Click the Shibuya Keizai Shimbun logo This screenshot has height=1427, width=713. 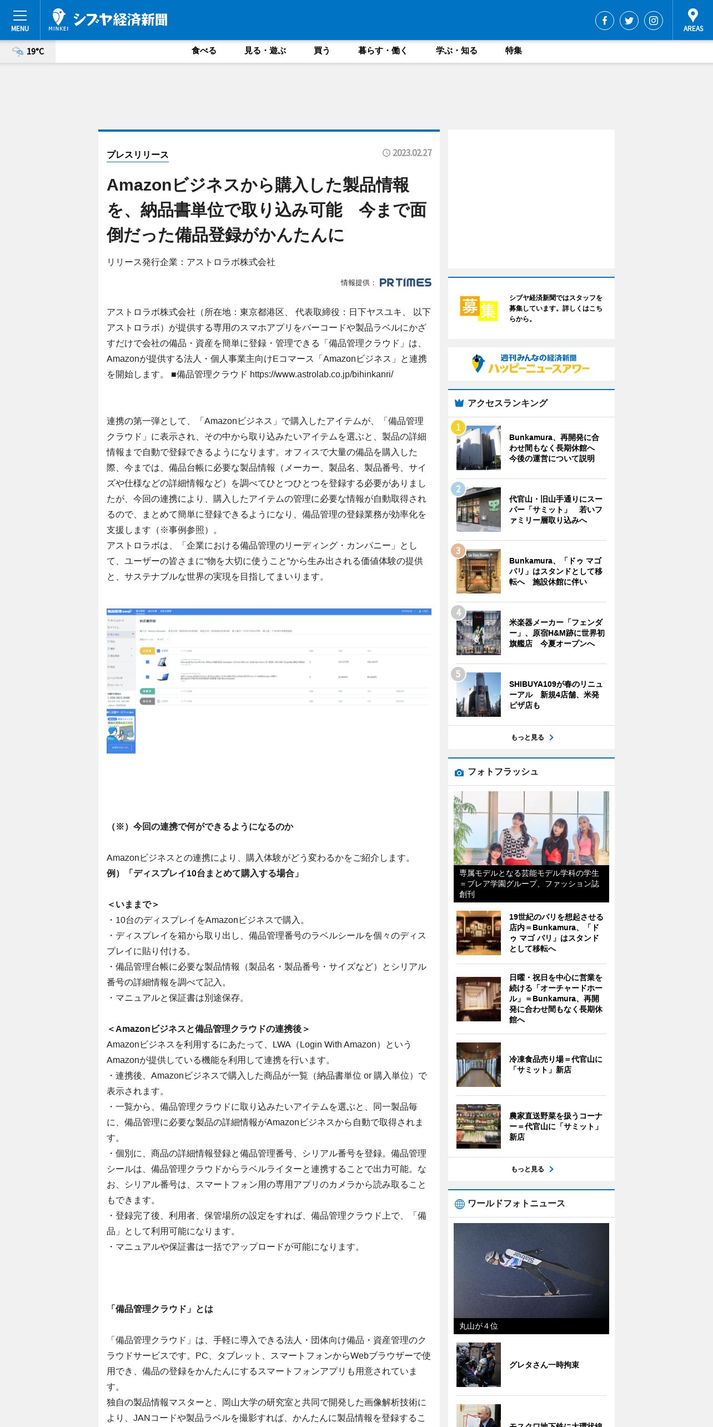coord(108,20)
